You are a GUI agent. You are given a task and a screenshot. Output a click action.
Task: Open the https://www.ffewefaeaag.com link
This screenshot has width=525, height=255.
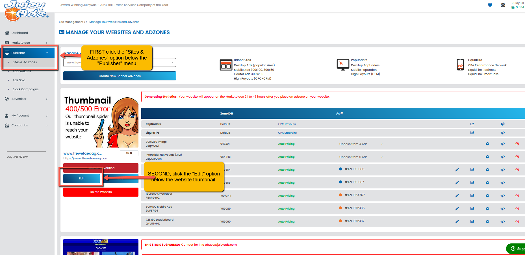(86, 159)
